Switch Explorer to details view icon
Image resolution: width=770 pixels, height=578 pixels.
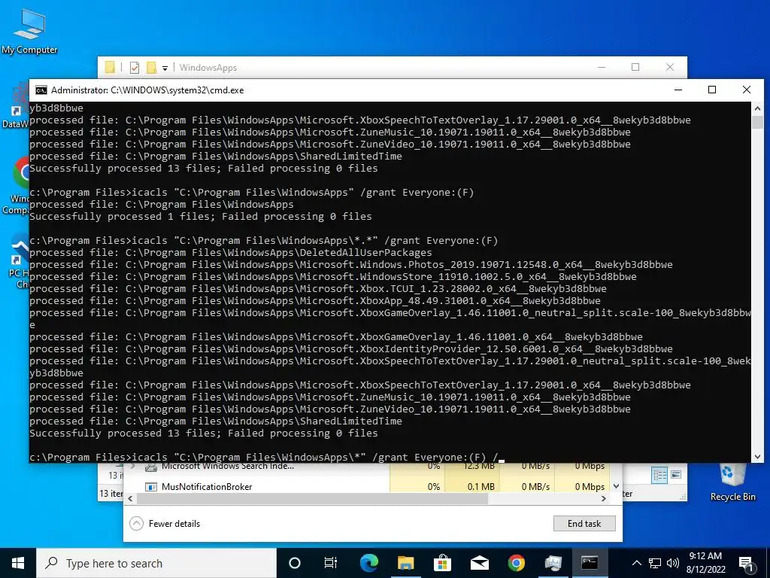tap(659, 475)
